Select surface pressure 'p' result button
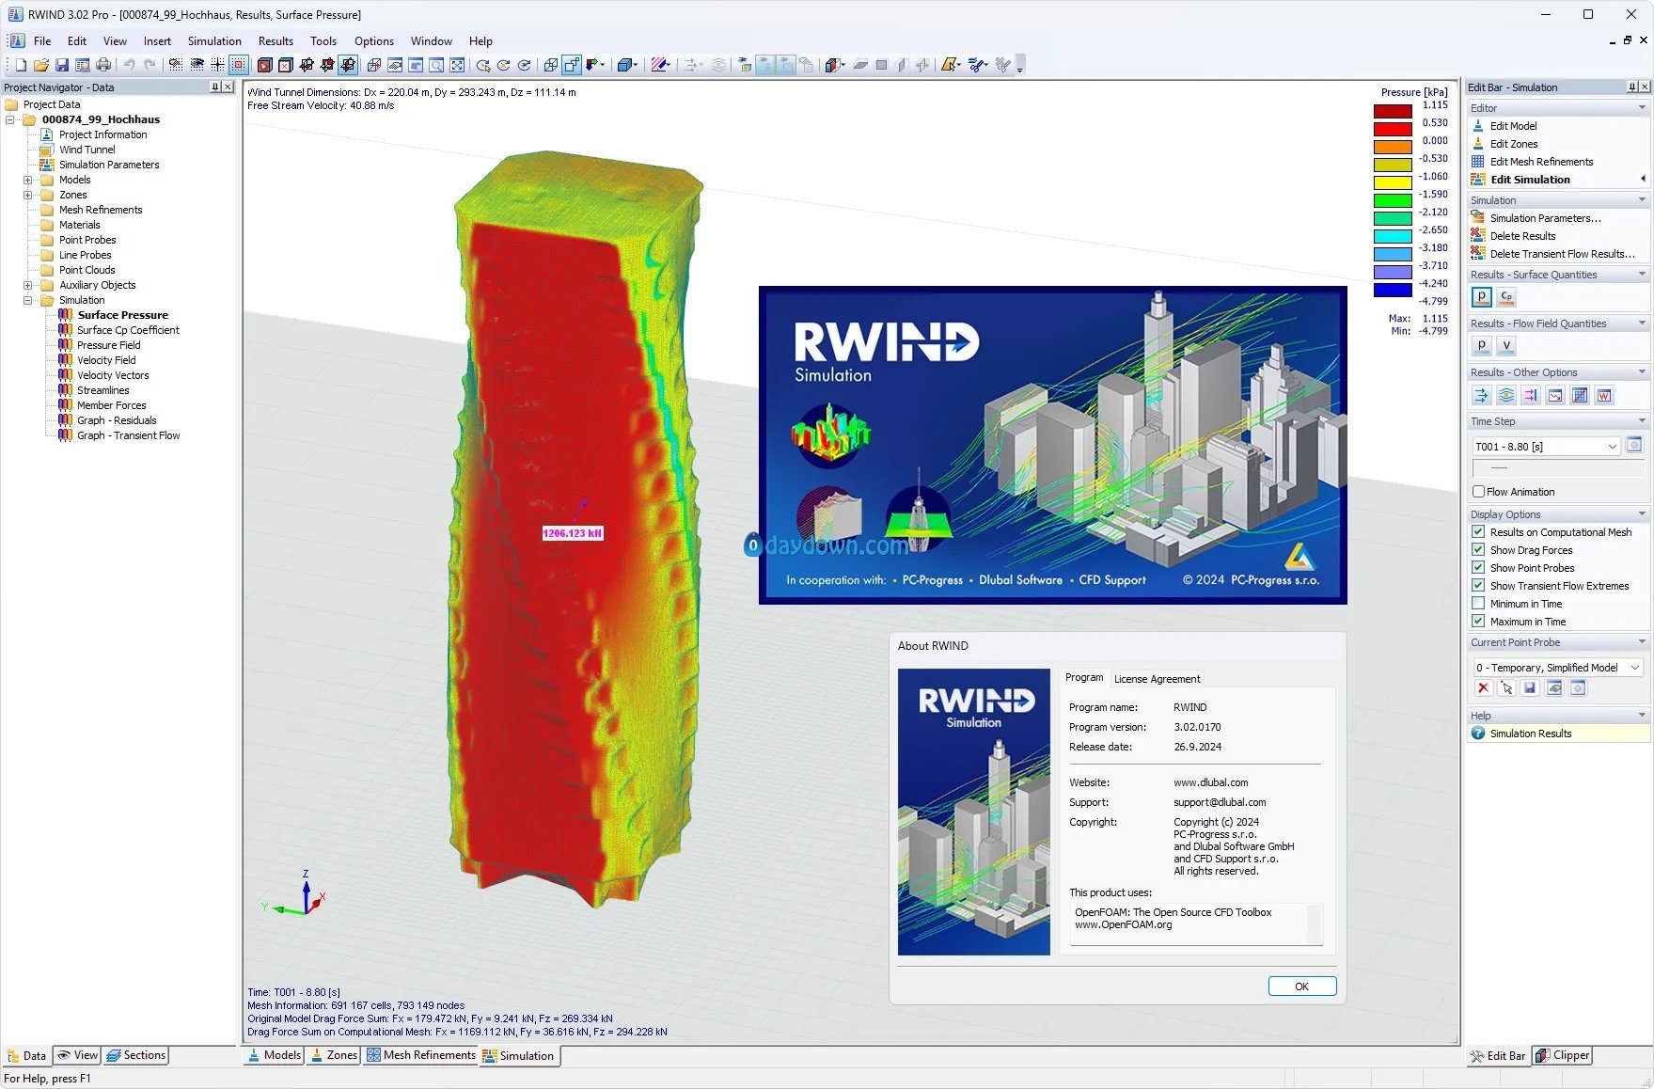Screen dimensions: 1654x1089 [x=1482, y=297]
